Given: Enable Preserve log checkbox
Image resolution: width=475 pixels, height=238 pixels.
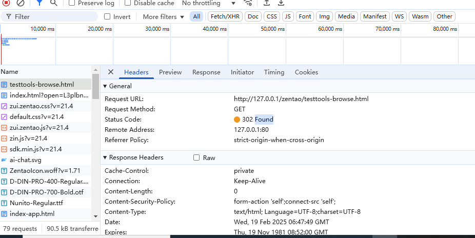Looking at the screenshot, I should click(x=72, y=3).
